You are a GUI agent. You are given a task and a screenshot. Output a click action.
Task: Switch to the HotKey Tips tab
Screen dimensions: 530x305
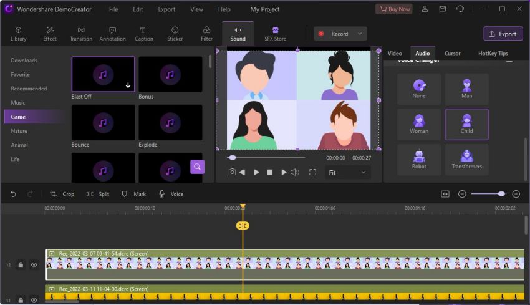click(493, 53)
